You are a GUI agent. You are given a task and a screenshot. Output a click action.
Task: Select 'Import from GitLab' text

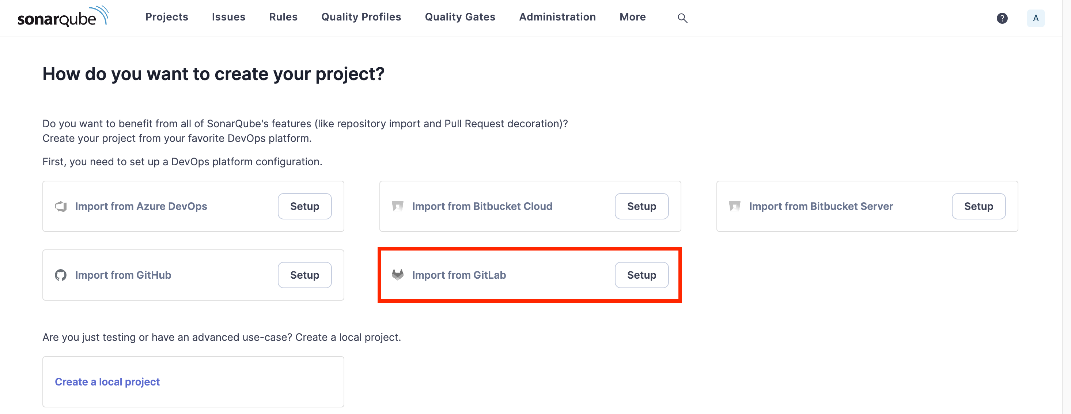pyautogui.click(x=459, y=275)
